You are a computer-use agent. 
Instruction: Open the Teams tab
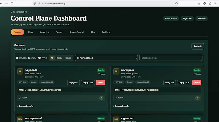(59, 32)
